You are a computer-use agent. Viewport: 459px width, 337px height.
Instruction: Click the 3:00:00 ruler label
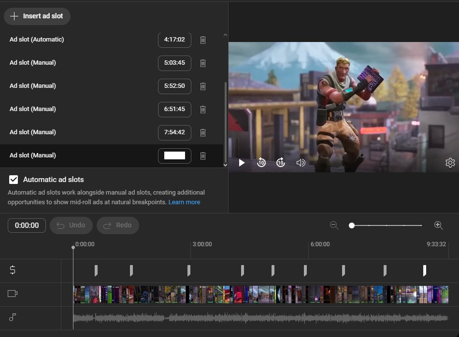202,244
